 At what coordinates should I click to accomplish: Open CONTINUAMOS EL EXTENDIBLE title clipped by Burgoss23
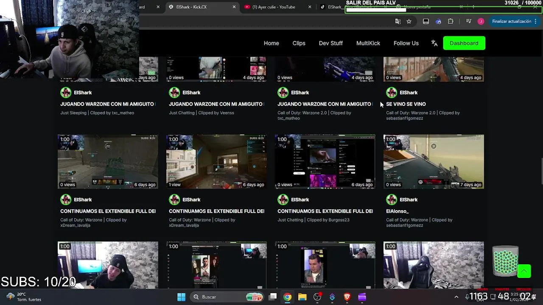tap(325, 211)
